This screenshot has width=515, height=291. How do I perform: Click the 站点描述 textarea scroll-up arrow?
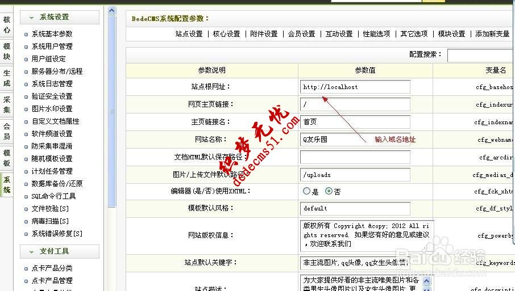click(426, 281)
